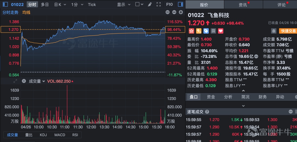
Task: Open the F10 company info
Action: point(169,4)
